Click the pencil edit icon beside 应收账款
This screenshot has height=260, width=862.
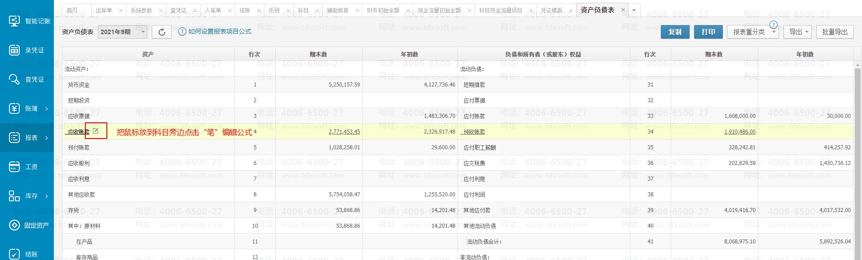(x=96, y=131)
